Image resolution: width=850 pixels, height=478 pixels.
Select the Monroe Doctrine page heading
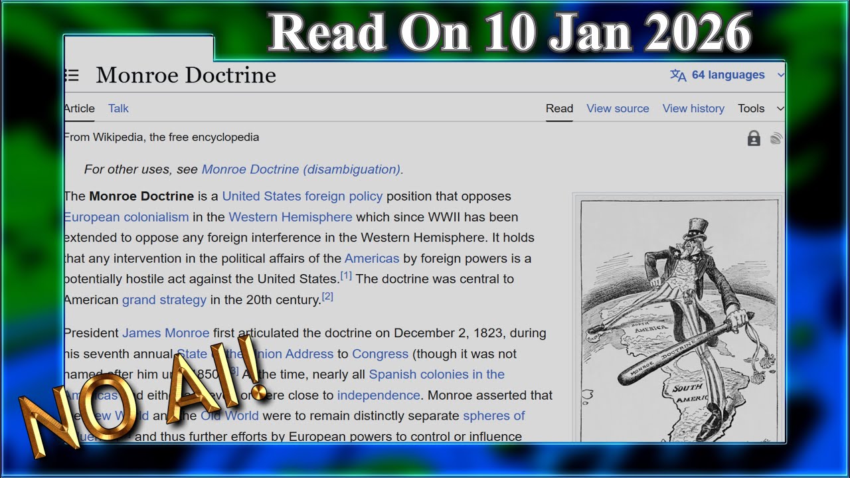(x=186, y=75)
